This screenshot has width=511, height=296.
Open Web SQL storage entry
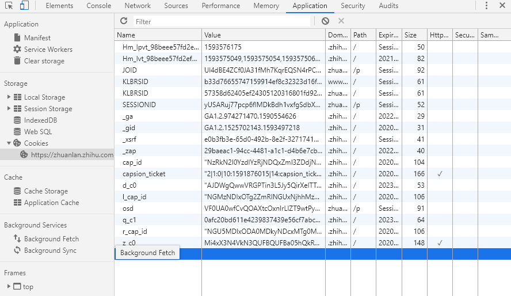point(38,132)
